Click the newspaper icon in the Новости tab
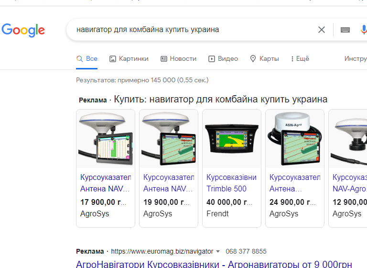The image size is (367, 268). pyautogui.click(x=163, y=59)
